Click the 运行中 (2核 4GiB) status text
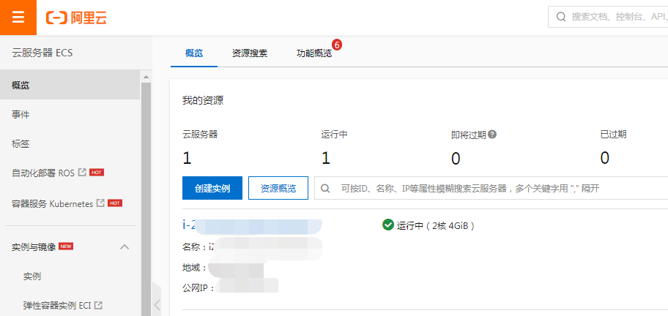Image resolution: width=668 pixels, height=316 pixels. [436, 225]
